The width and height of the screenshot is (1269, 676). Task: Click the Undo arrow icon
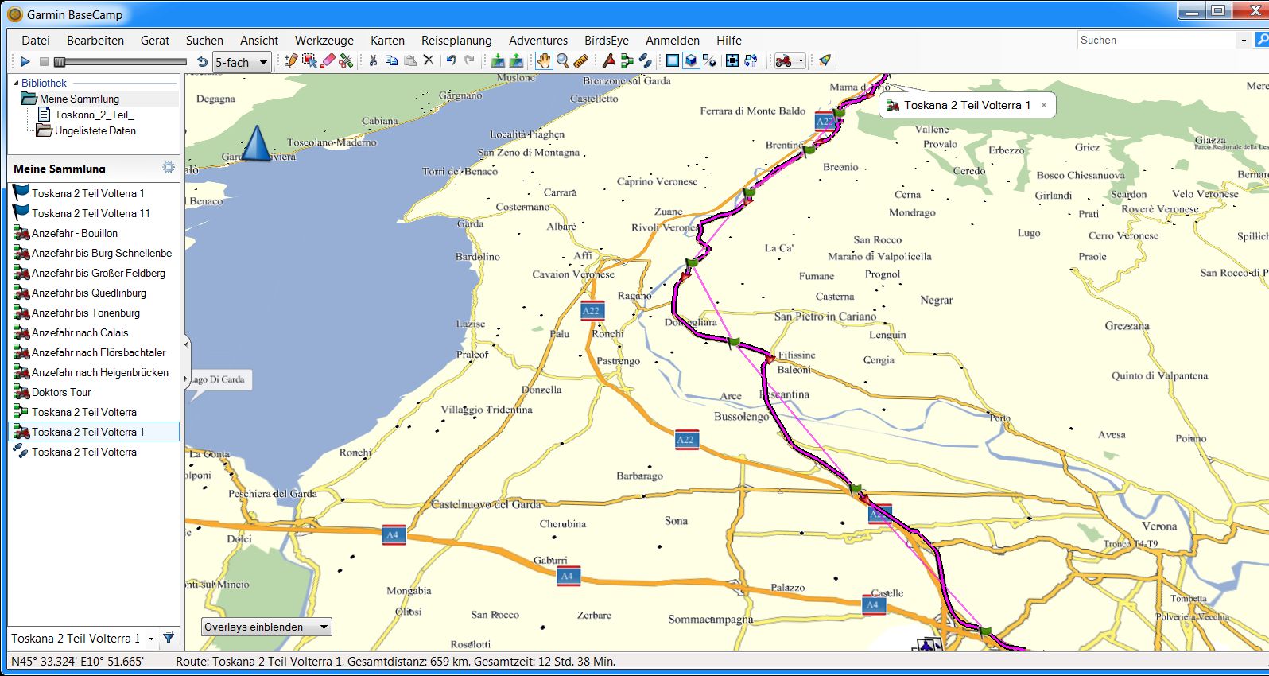point(451,60)
